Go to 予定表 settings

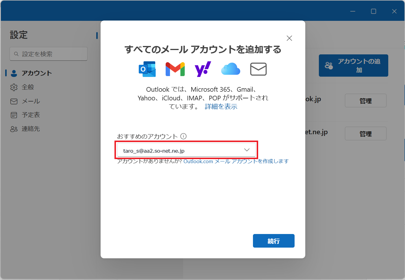click(31, 115)
